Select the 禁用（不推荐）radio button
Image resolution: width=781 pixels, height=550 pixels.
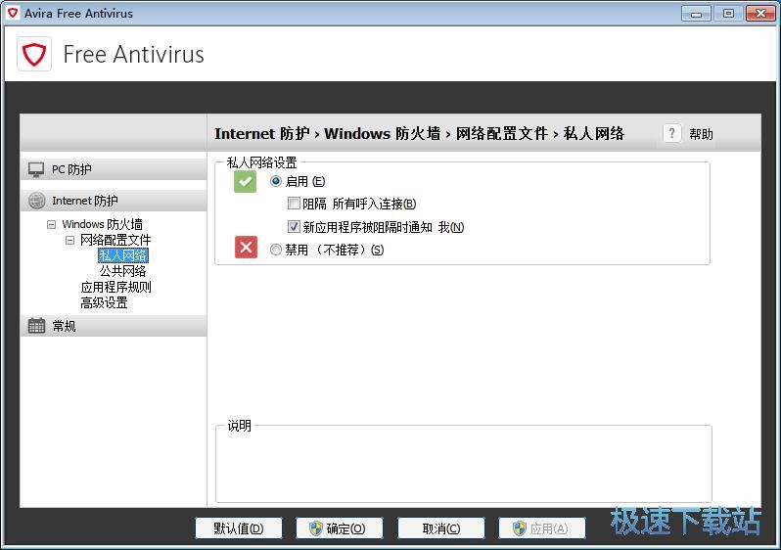[x=275, y=250]
